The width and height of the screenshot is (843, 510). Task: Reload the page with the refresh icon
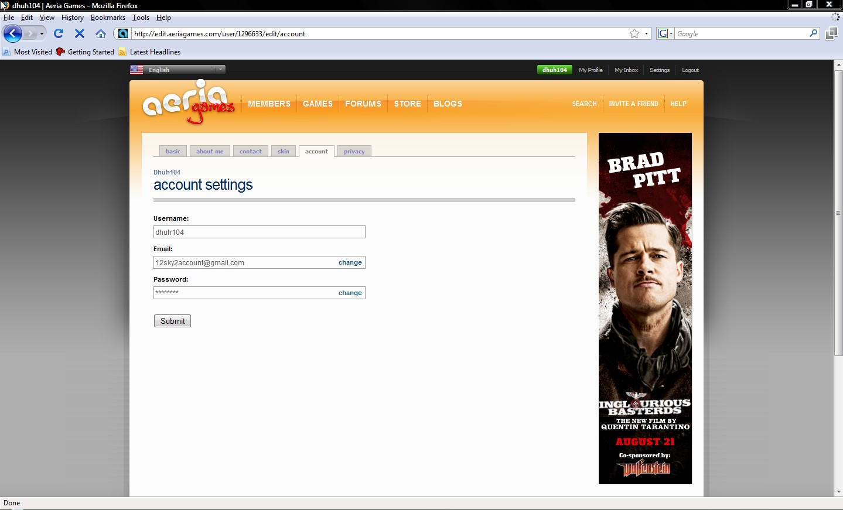[59, 33]
